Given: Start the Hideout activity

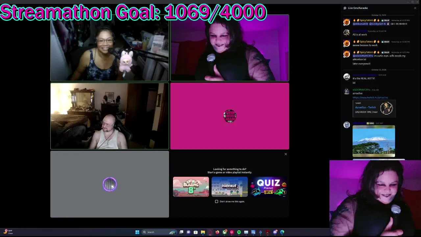Looking at the screenshot, I should pos(230,187).
